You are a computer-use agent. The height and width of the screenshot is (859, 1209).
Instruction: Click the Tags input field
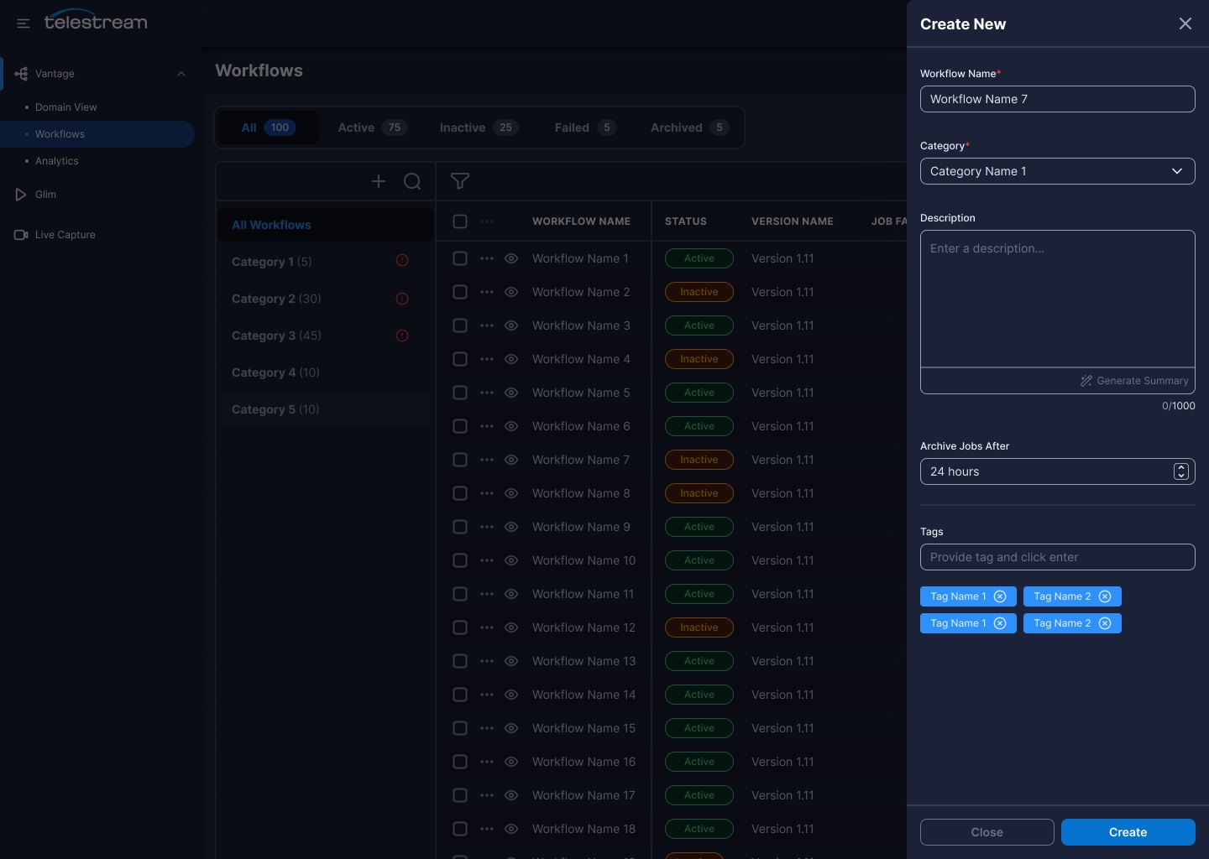1058,557
